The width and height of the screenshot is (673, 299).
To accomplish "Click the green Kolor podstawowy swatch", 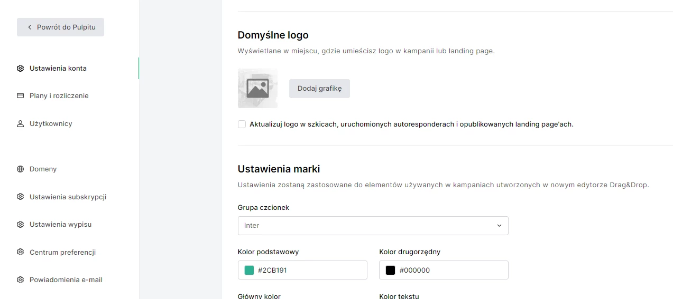I will click(249, 270).
